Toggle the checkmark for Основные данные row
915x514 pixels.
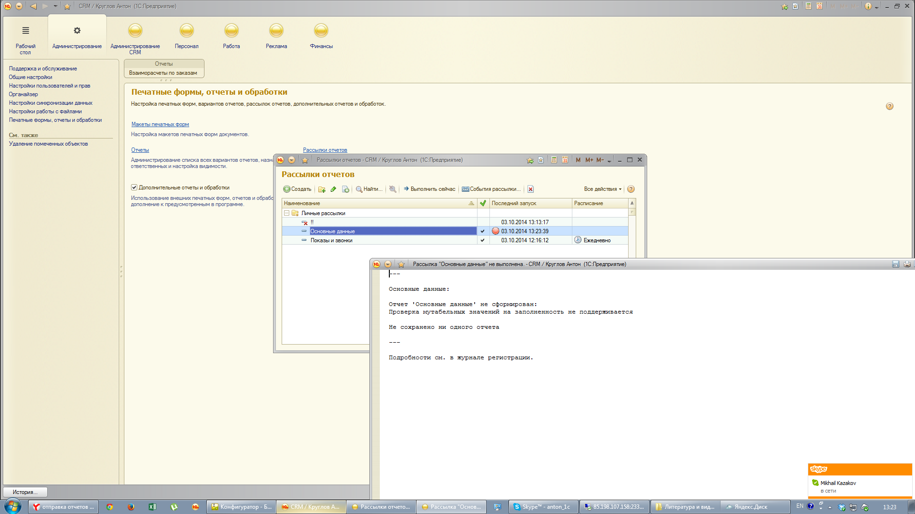(x=483, y=231)
